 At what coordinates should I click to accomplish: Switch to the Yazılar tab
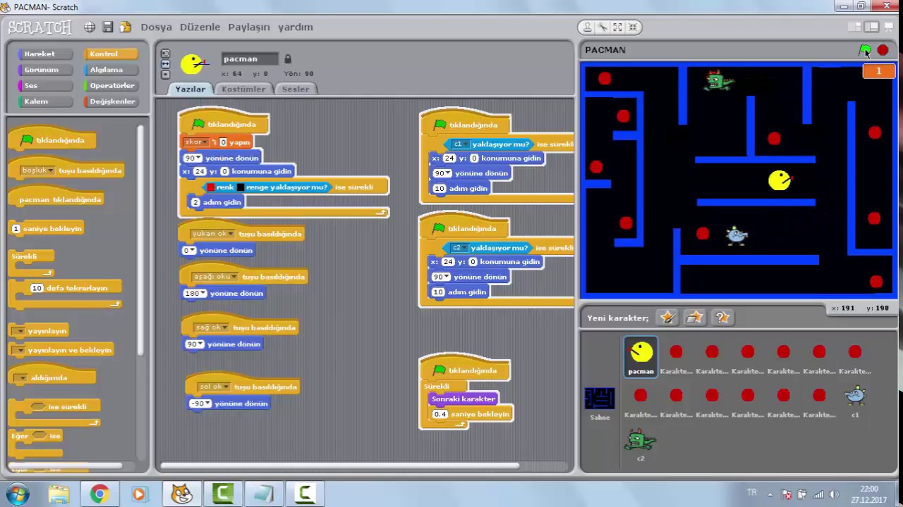click(x=190, y=89)
